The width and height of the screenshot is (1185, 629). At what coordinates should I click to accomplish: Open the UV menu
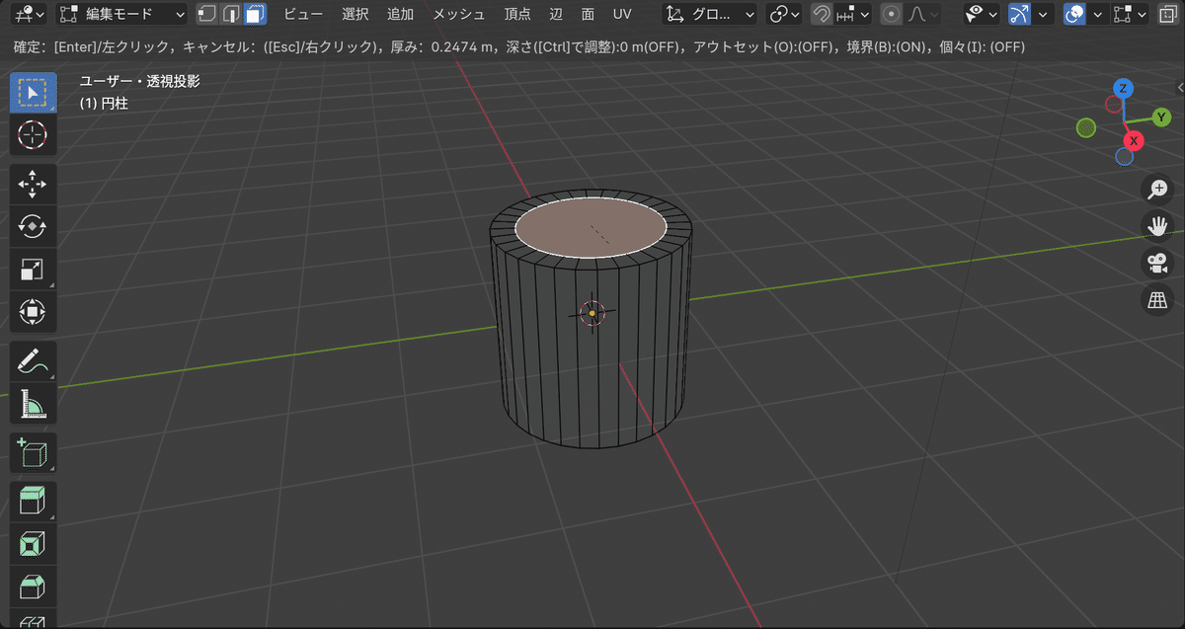[x=622, y=14]
